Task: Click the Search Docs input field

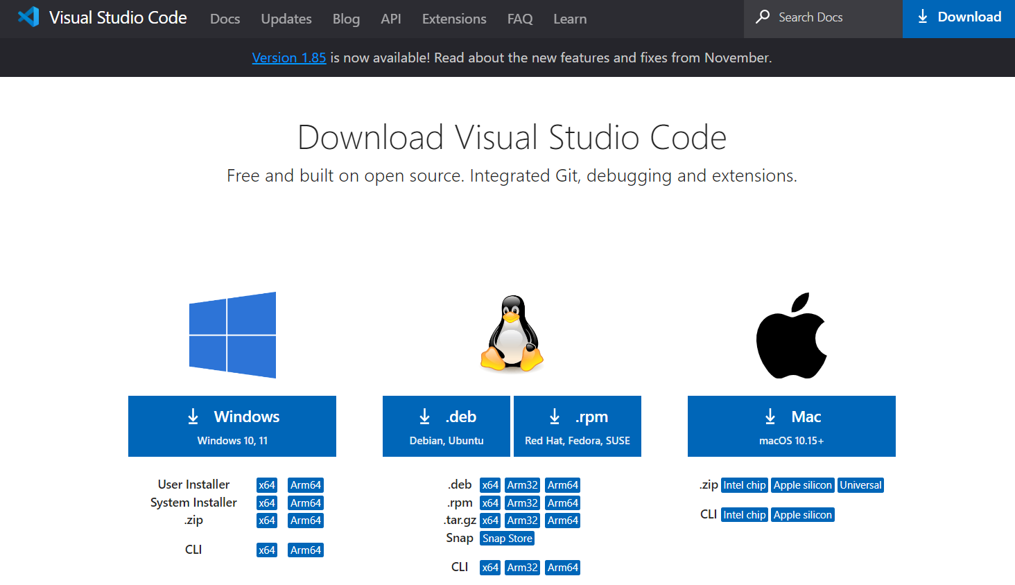Action: (823, 19)
